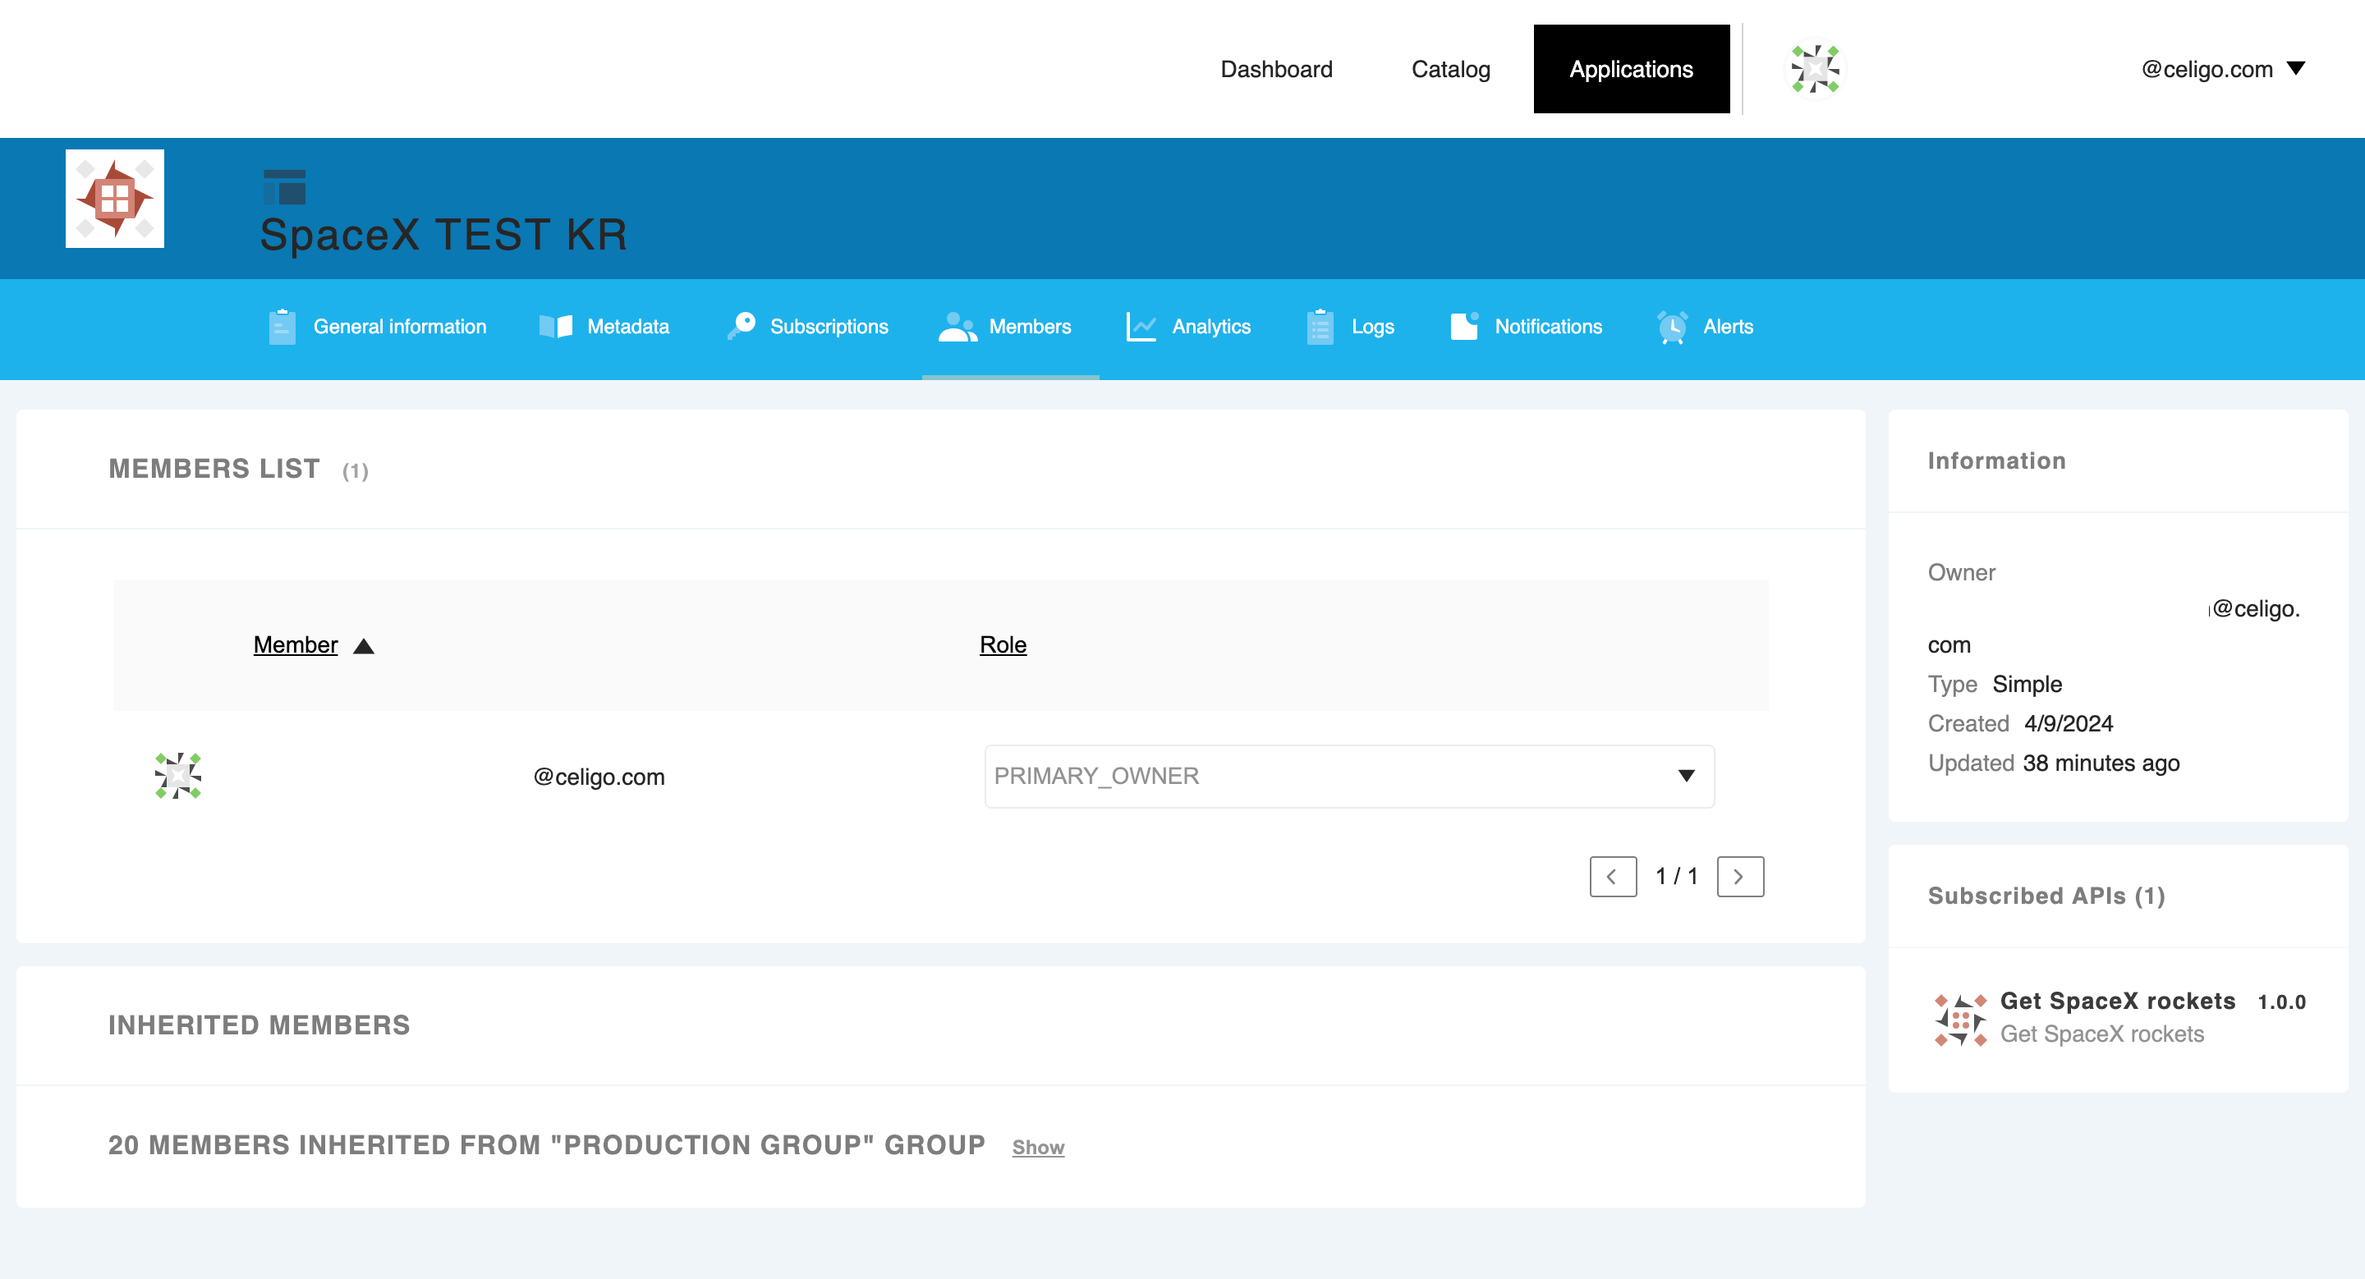
Task: Click the Owner label in Information panel
Action: click(x=1961, y=572)
